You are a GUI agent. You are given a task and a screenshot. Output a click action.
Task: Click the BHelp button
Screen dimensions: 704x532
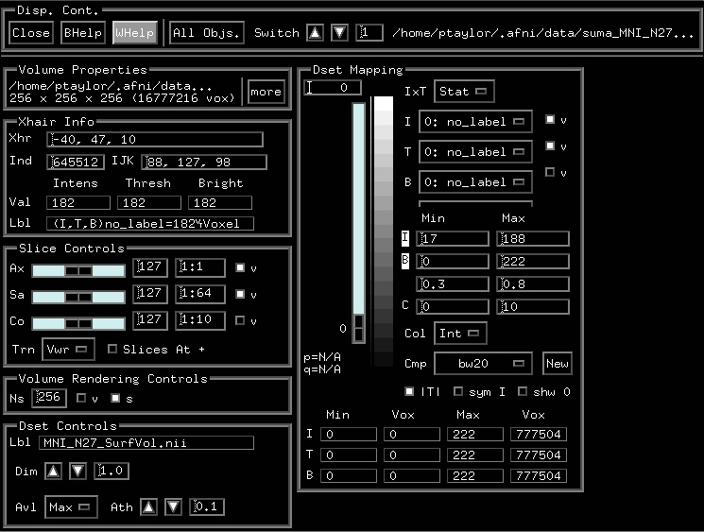click(82, 33)
